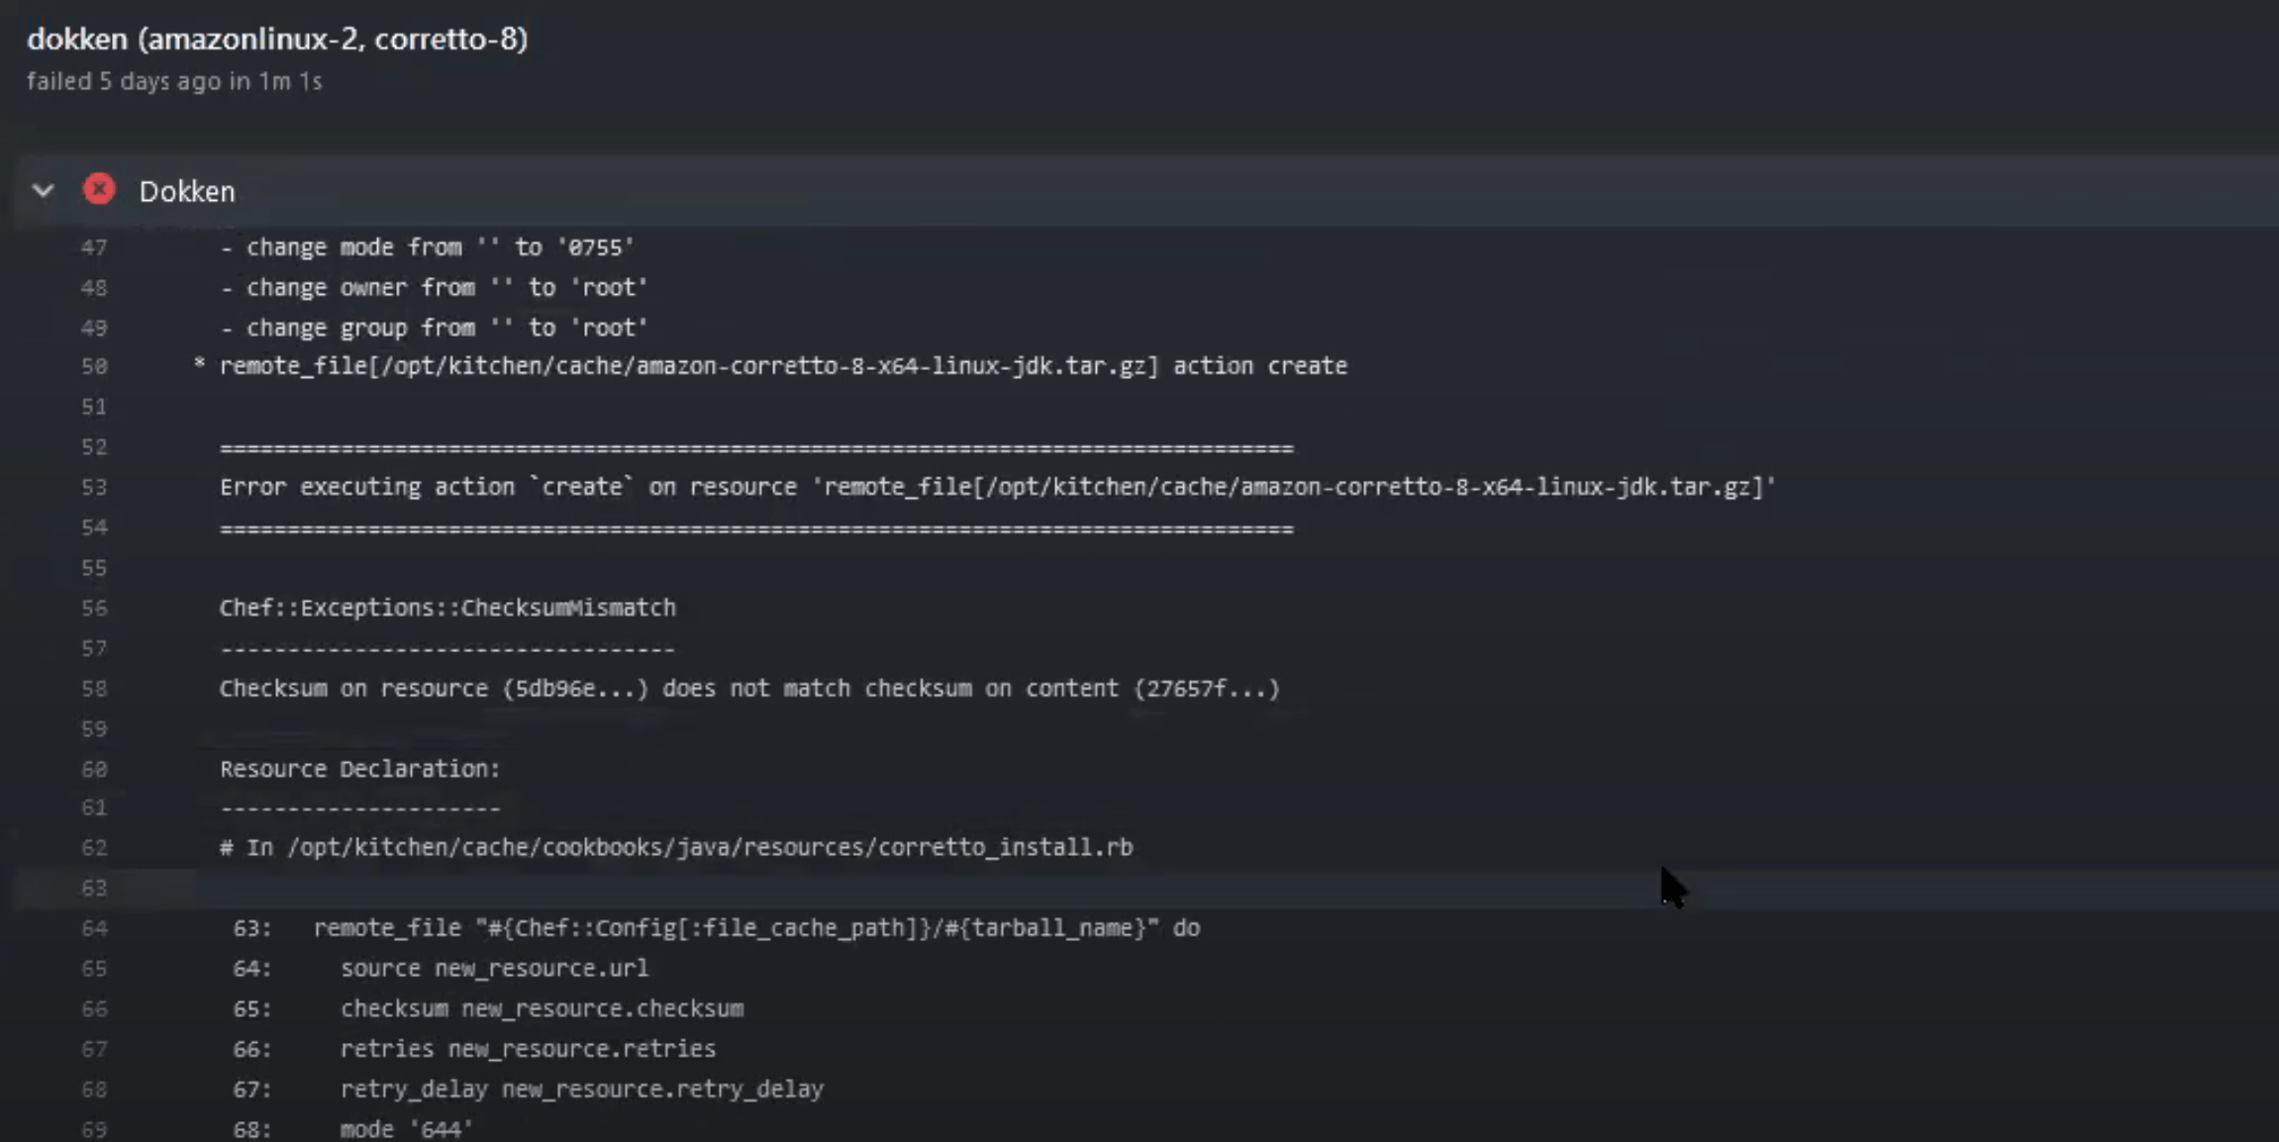The width and height of the screenshot is (2279, 1142).
Task: Click line number 64 in gutter
Action: pyautogui.click(x=94, y=928)
